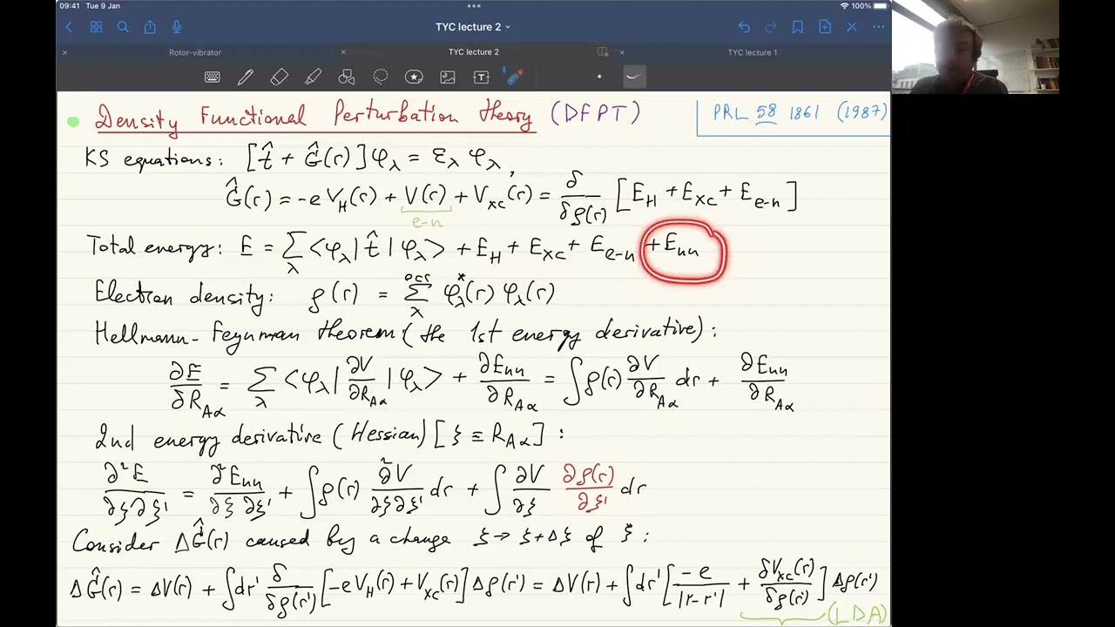Exit editing mode with the X icon
The image size is (1115, 627).
click(x=851, y=27)
